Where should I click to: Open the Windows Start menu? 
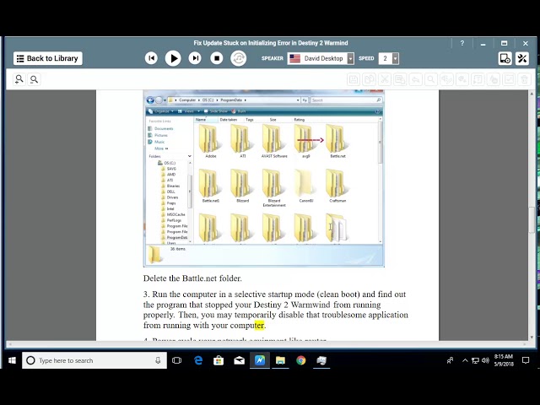pos(12,360)
